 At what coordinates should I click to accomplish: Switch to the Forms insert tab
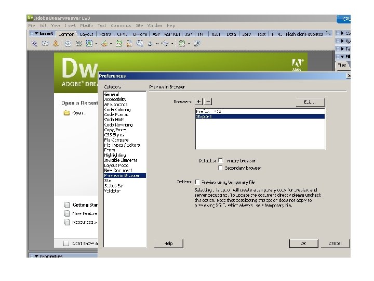[105, 34]
